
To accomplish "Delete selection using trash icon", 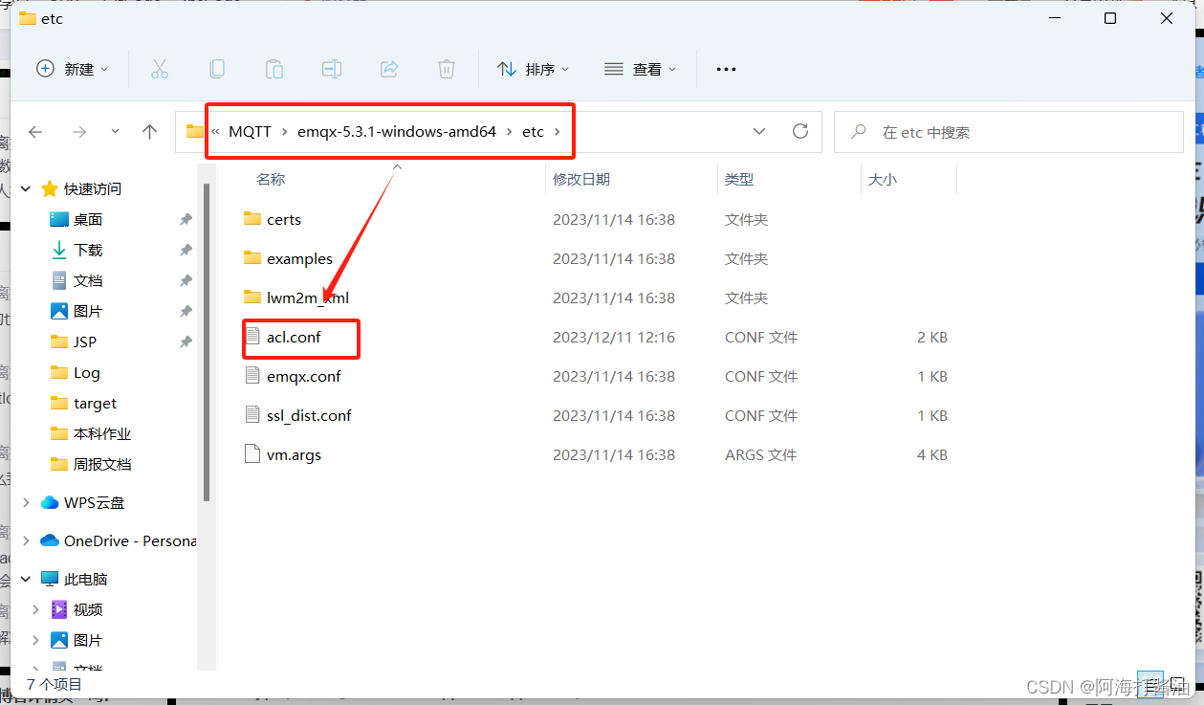I will pos(446,68).
